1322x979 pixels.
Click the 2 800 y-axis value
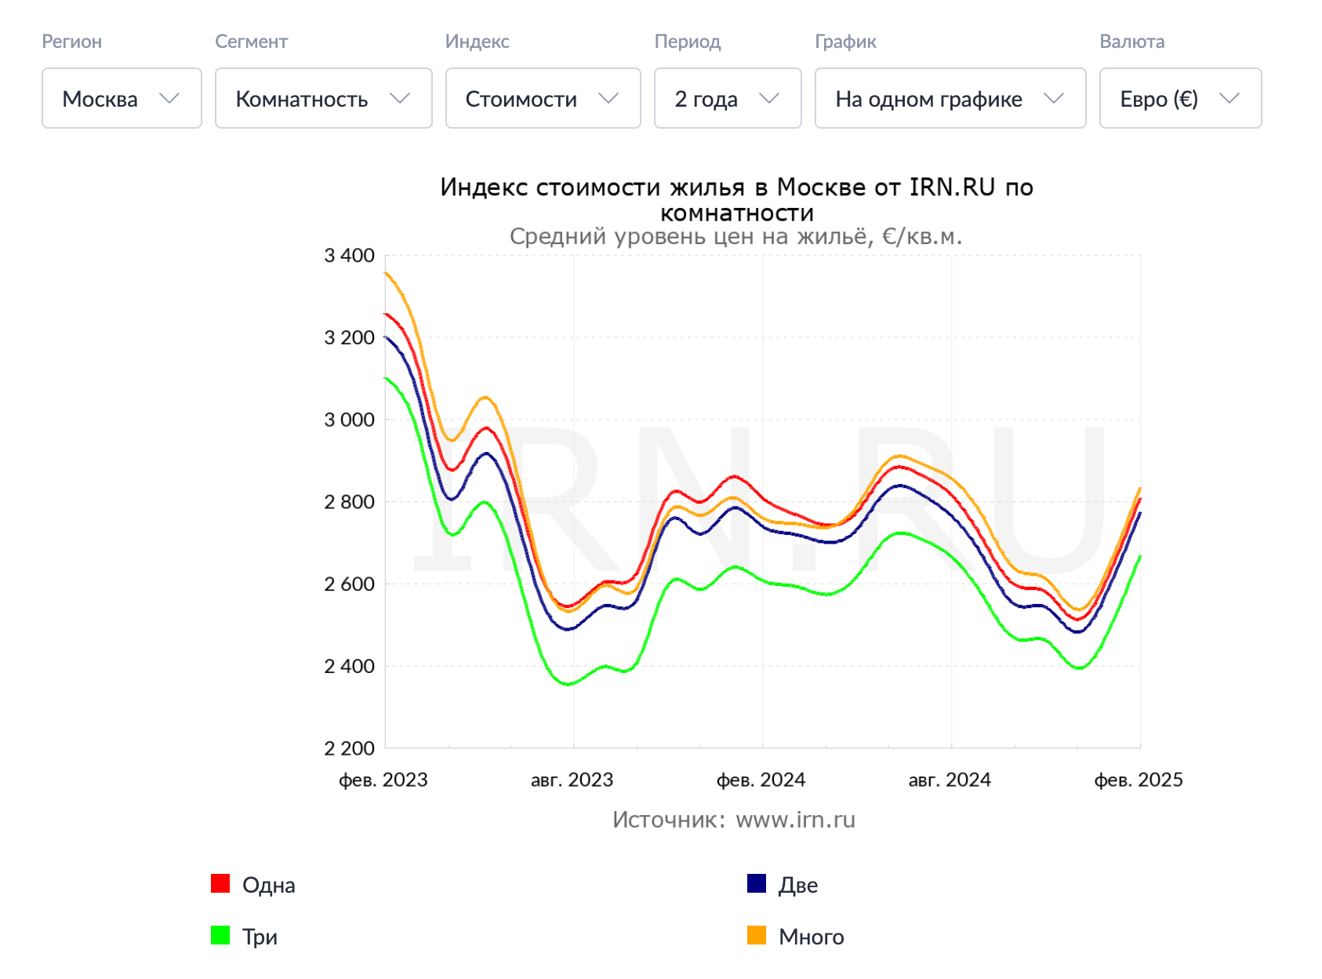pos(350,502)
